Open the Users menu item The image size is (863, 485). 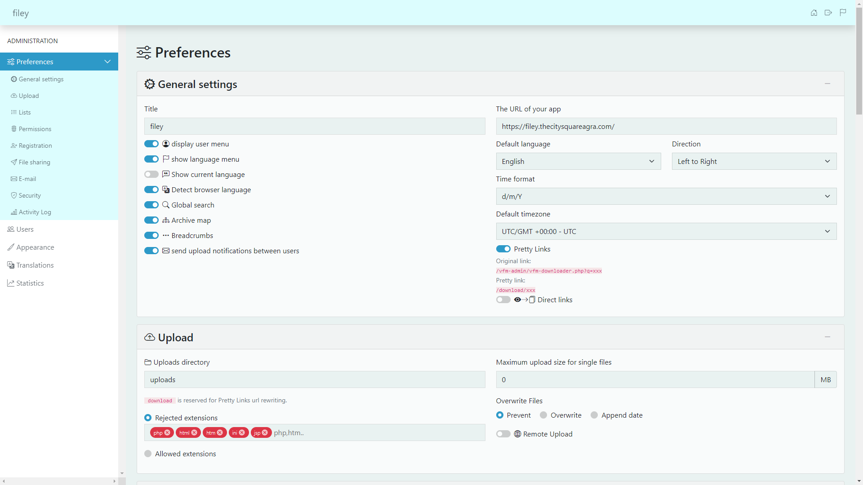pos(25,229)
